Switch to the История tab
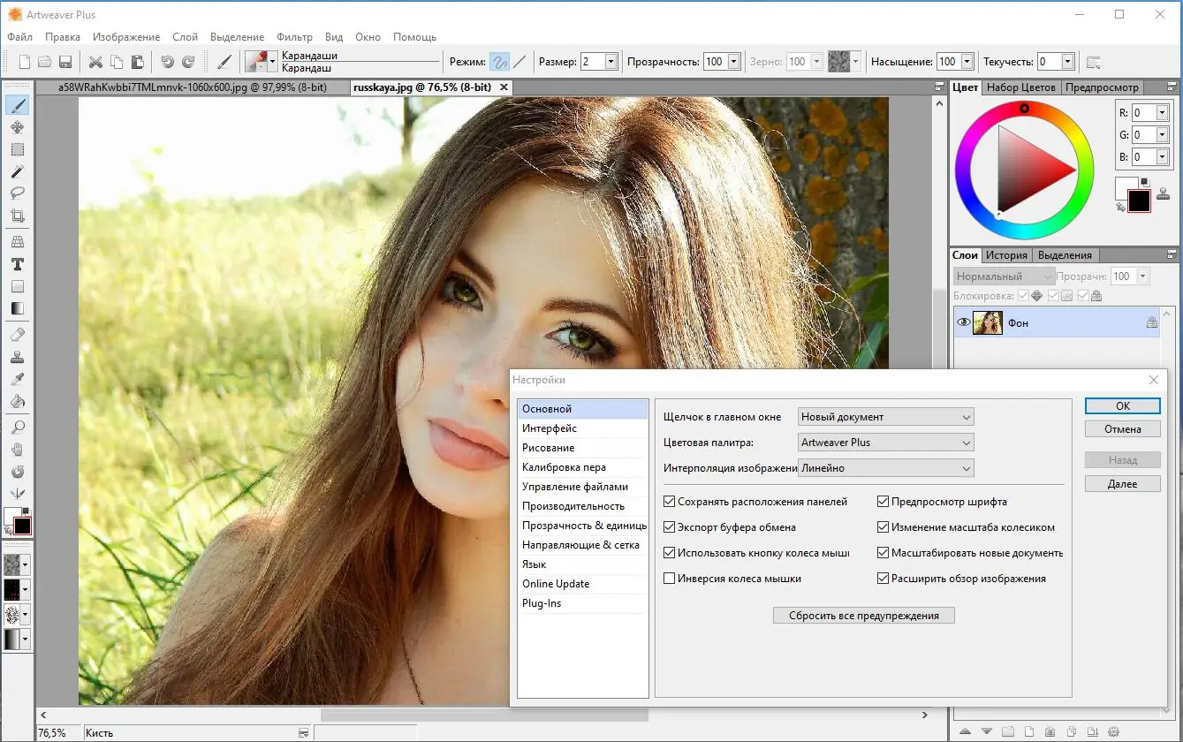 [1006, 255]
